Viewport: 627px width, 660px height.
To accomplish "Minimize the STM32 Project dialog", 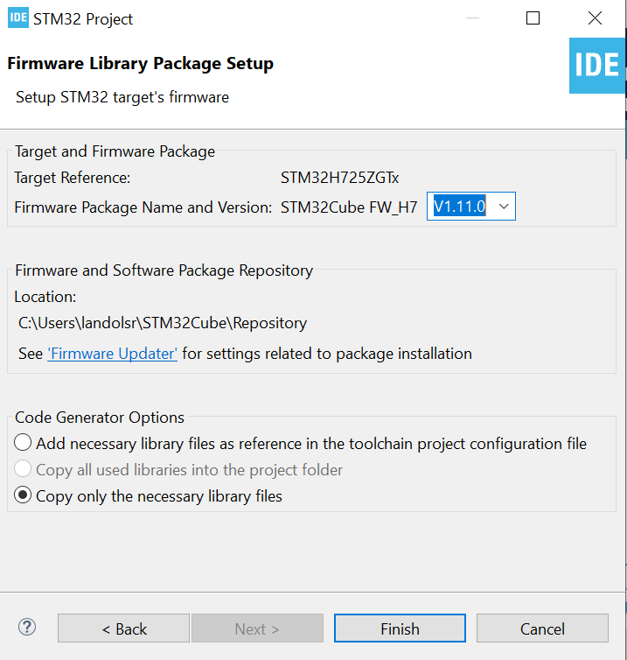I will 473,18.
